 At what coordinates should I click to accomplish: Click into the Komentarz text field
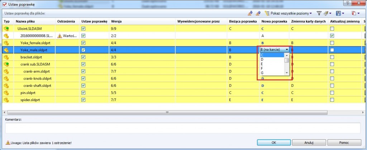[183, 127]
